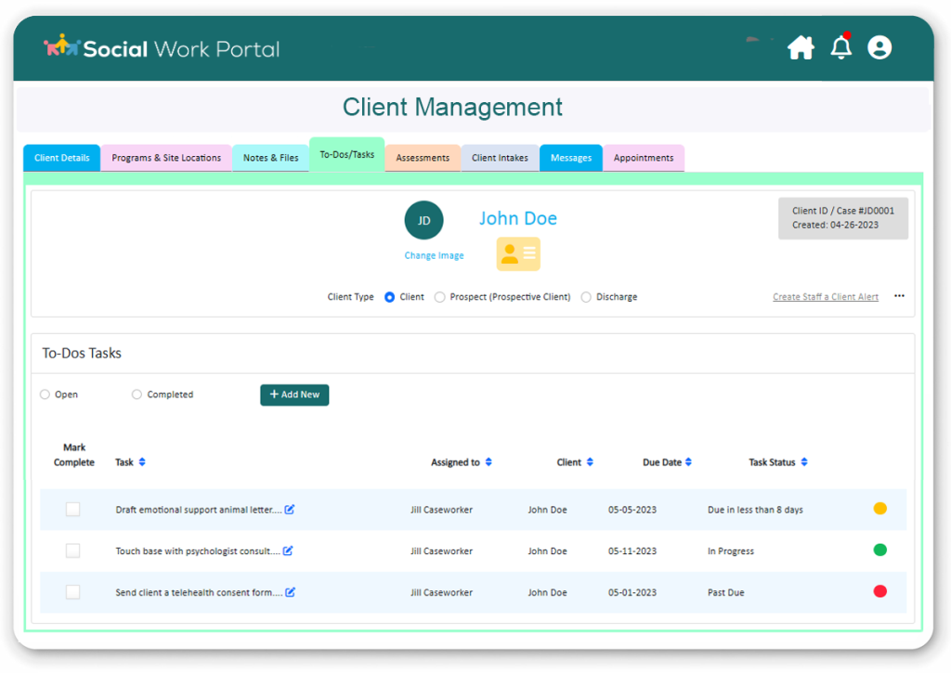Image resolution: width=951 pixels, height=673 pixels.
Task: Open Create Staff a Client Alert
Action: point(825,296)
